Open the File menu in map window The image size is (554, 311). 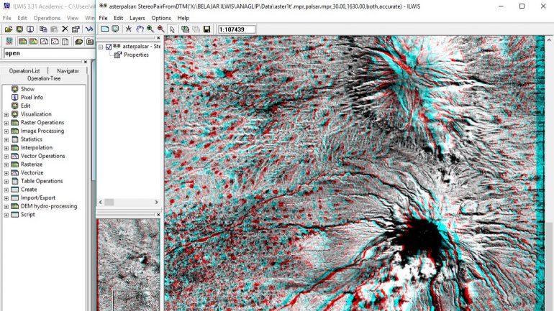pyautogui.click(x=103, y=18)
